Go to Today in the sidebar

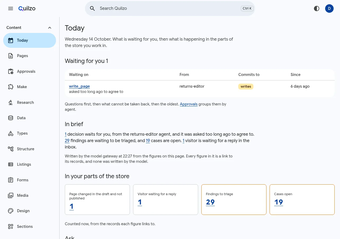point(29,40)
